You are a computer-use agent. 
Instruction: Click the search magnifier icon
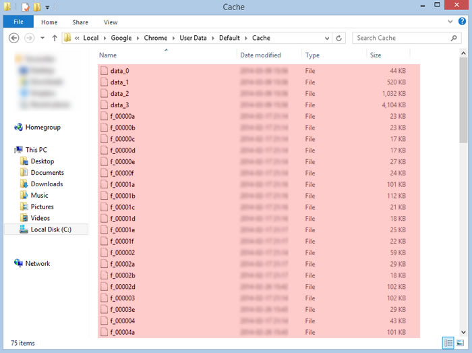pos(454,38)
